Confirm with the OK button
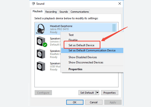Screen dimensions: 151x107 pyautogui.click(x=75, y=102)
